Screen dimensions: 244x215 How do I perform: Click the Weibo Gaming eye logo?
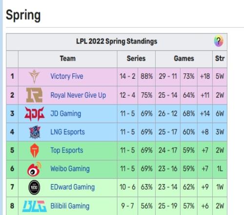coord(34,169)
